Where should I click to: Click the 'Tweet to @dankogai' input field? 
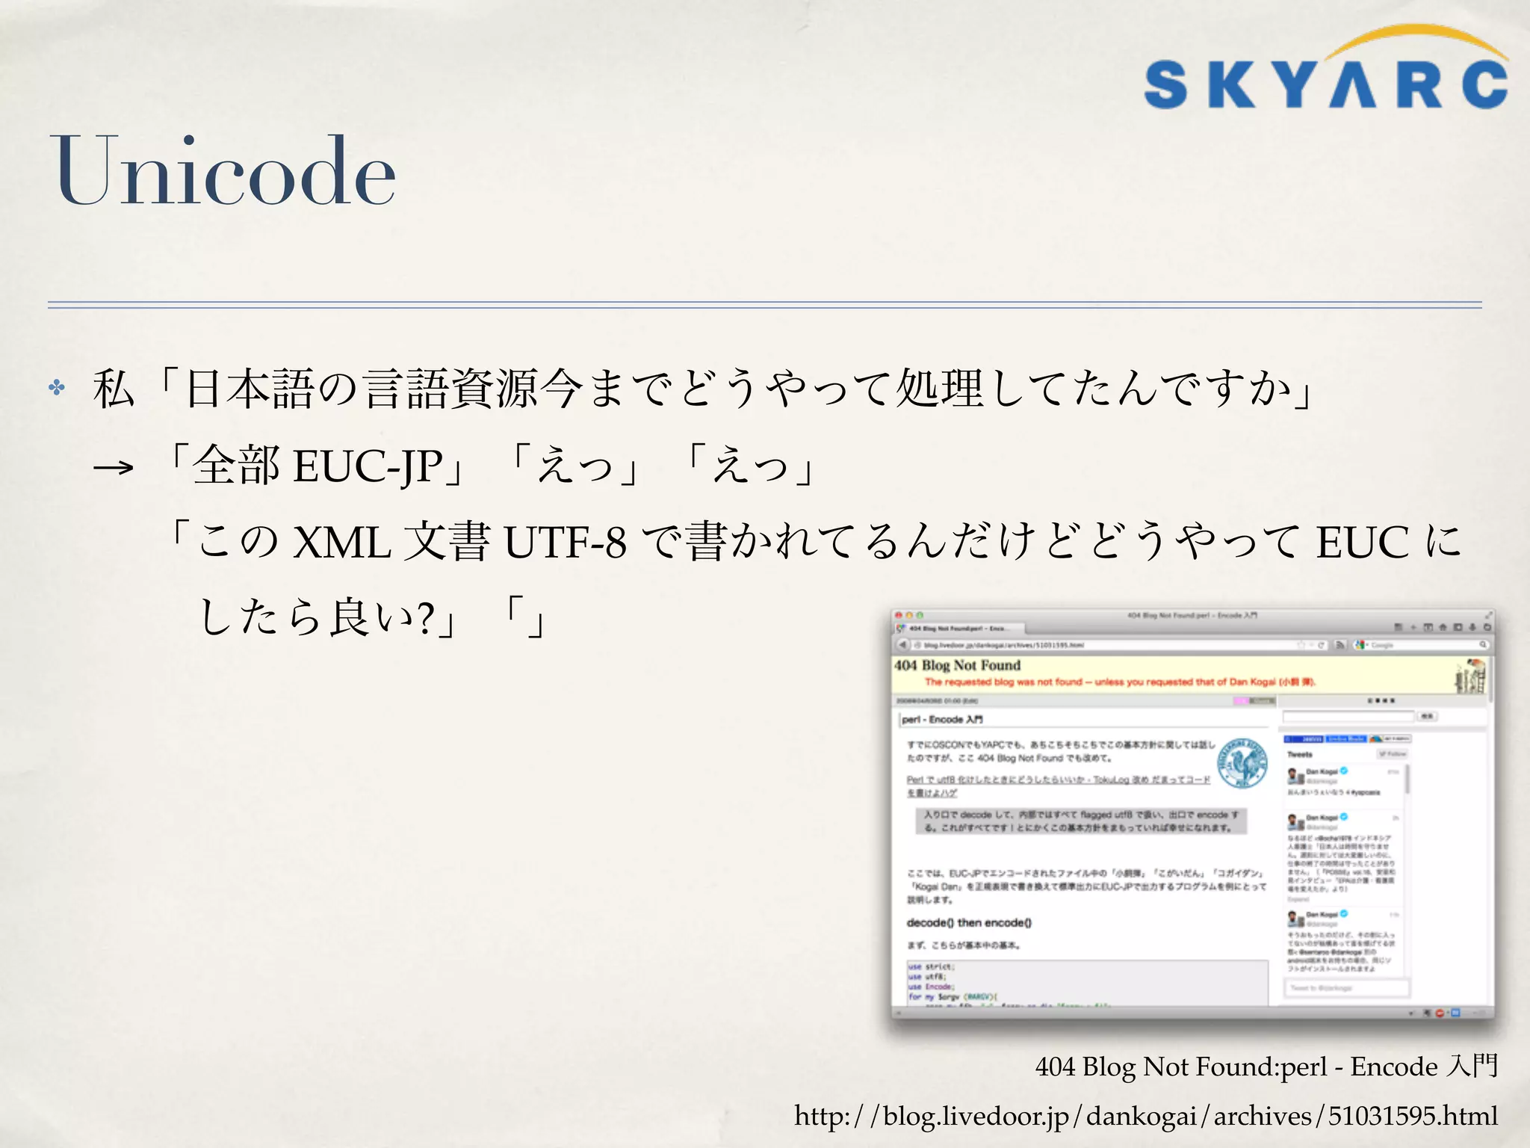(x=1347, y=988)
